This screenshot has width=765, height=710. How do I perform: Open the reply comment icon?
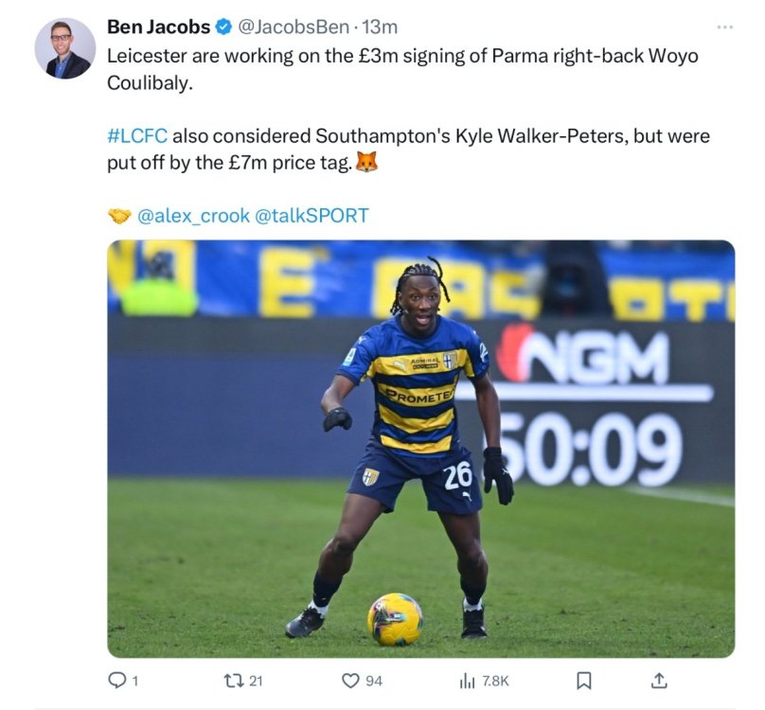pos(116,681)
